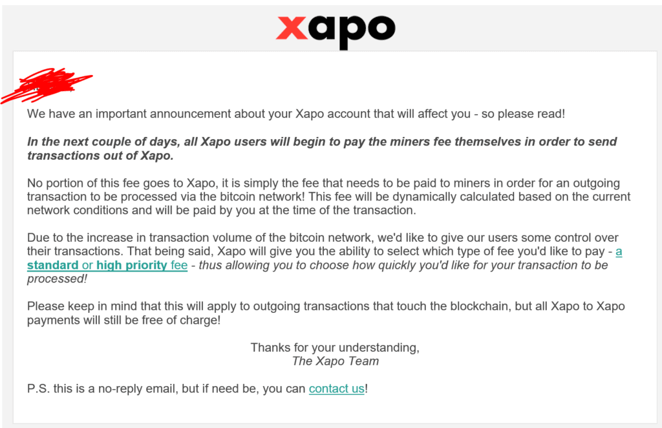662x428 pixels.
Task: Click the bold "high priority" link text
Action: (x=132, y=265)
